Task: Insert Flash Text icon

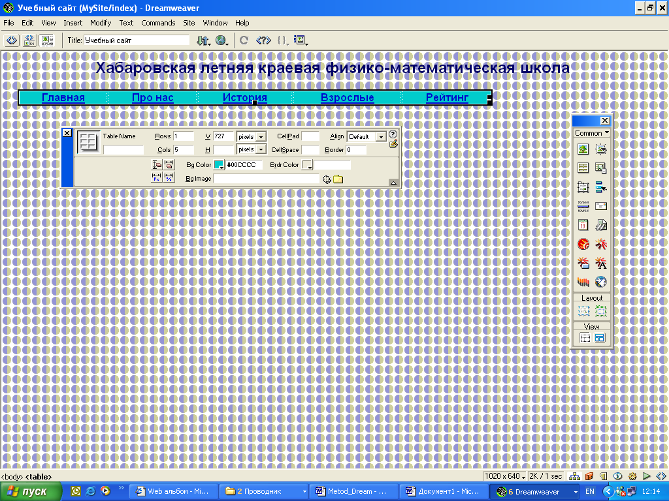Action: [601, 263]
